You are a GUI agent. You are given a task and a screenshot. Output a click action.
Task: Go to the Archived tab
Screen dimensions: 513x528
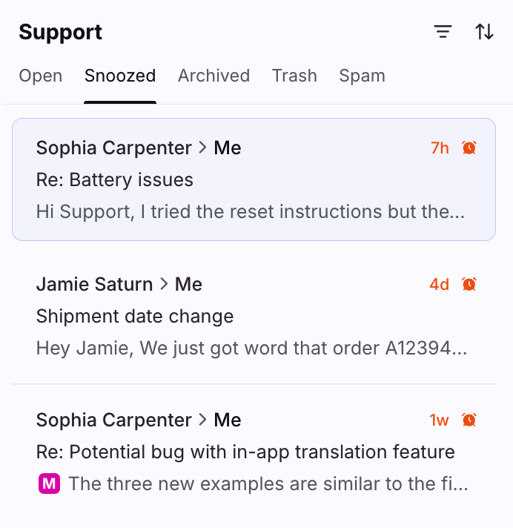click(214, 76)
